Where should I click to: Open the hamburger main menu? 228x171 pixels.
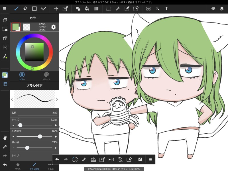tap(5, 9)
